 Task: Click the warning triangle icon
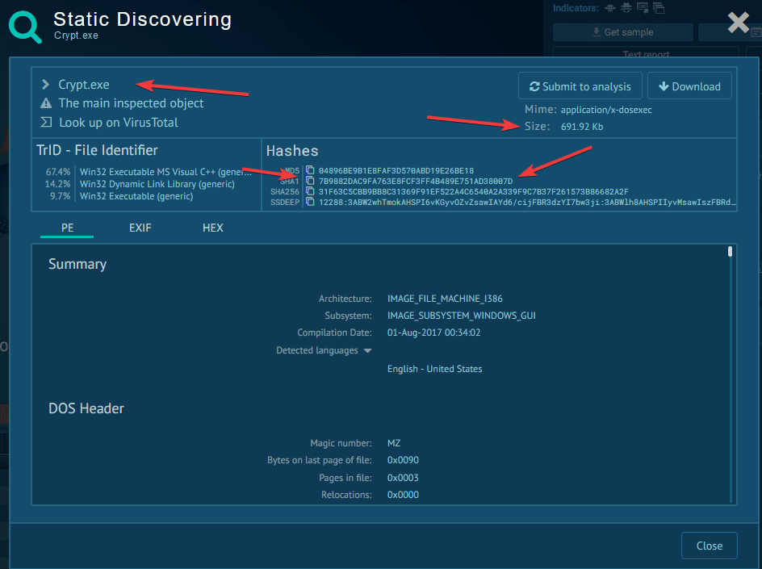pyautogui.click(x=46, y=103)
